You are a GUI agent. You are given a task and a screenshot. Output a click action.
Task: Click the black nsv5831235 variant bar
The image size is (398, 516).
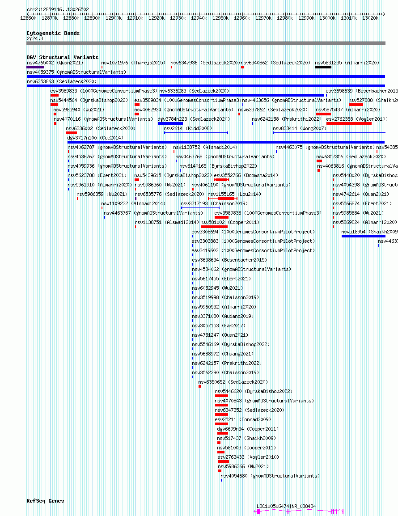323,67
